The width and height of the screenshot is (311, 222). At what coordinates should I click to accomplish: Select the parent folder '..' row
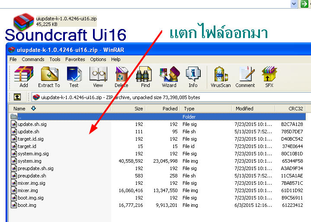pyautogui.click(x=158, y=117)
